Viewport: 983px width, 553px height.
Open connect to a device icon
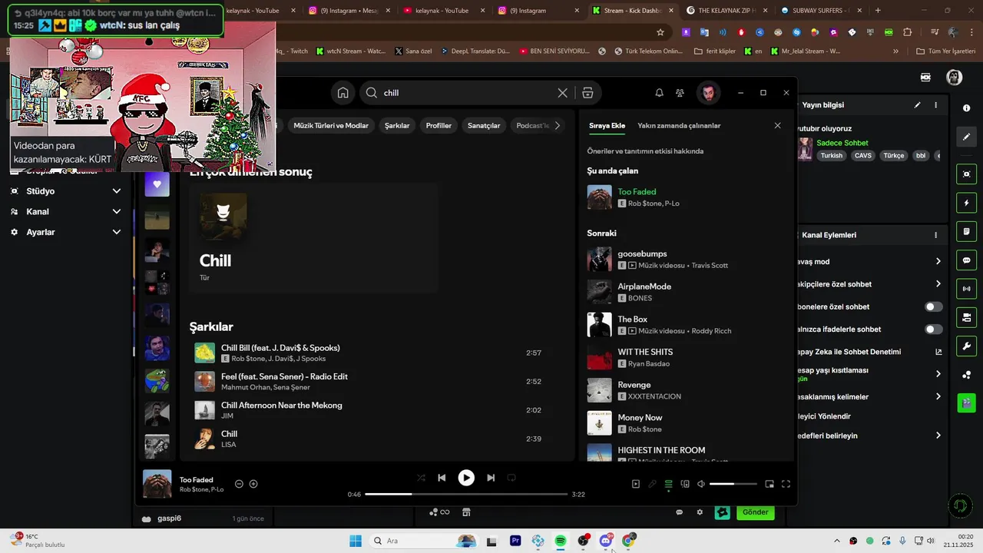[685, 484]
